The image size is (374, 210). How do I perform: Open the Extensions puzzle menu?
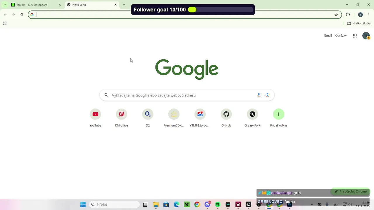[x=348, y=15]
